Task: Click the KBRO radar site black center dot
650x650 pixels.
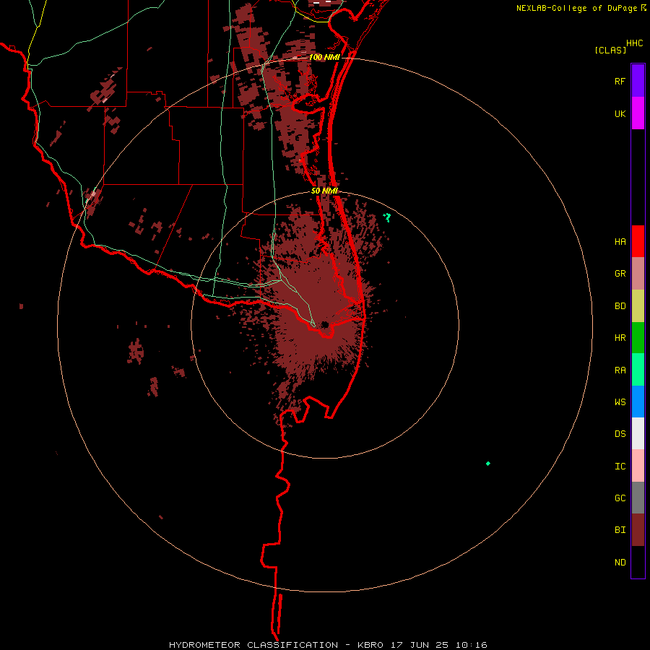Action: point(324,324)
